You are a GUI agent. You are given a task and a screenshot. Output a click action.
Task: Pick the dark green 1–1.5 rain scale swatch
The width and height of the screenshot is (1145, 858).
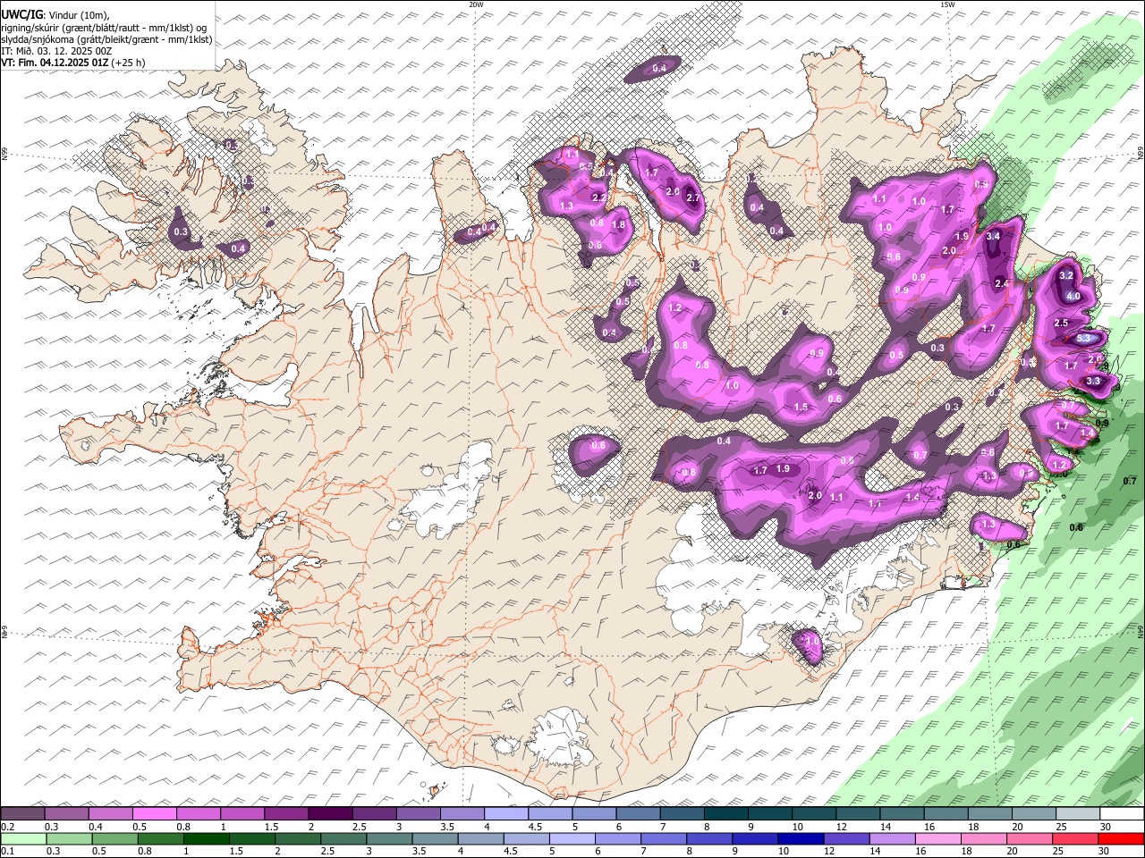click(x=205, y=839)
